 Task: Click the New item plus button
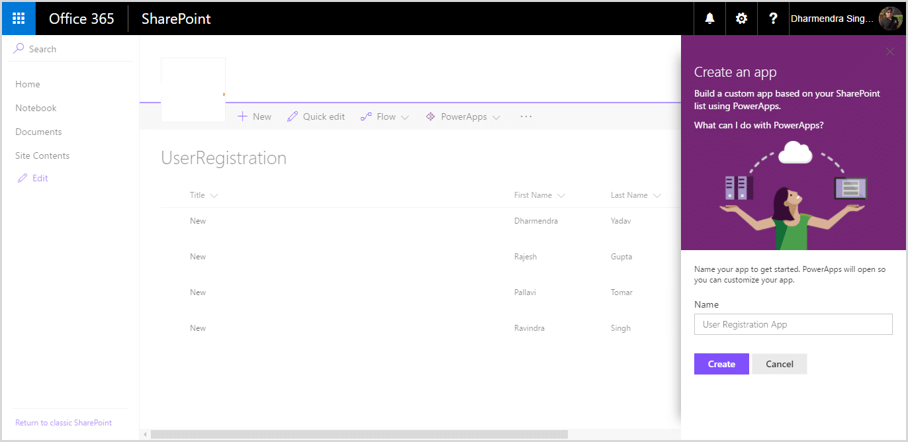[254, 116]
